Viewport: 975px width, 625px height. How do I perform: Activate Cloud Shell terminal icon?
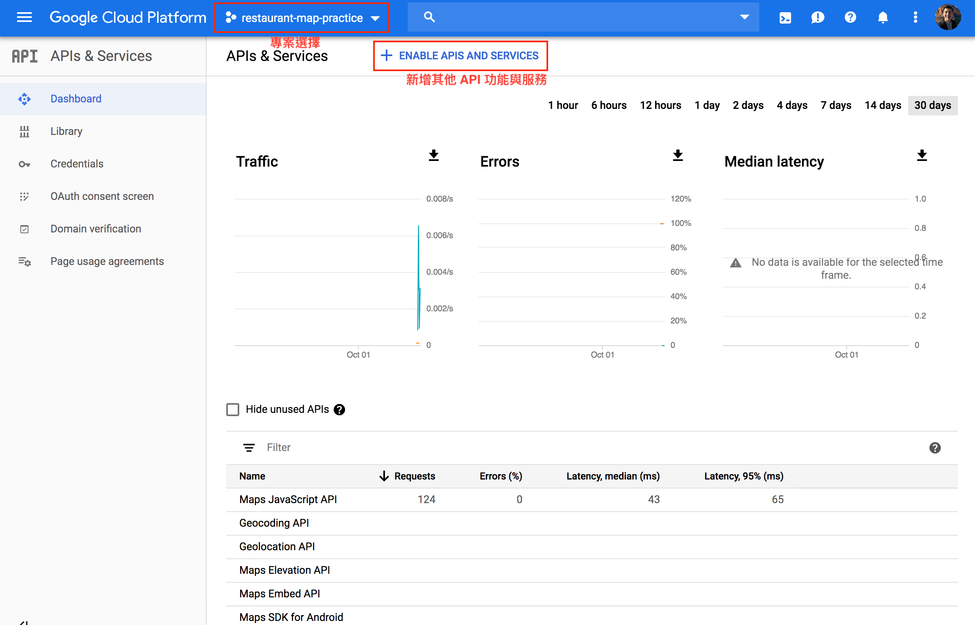coord(785,17)
